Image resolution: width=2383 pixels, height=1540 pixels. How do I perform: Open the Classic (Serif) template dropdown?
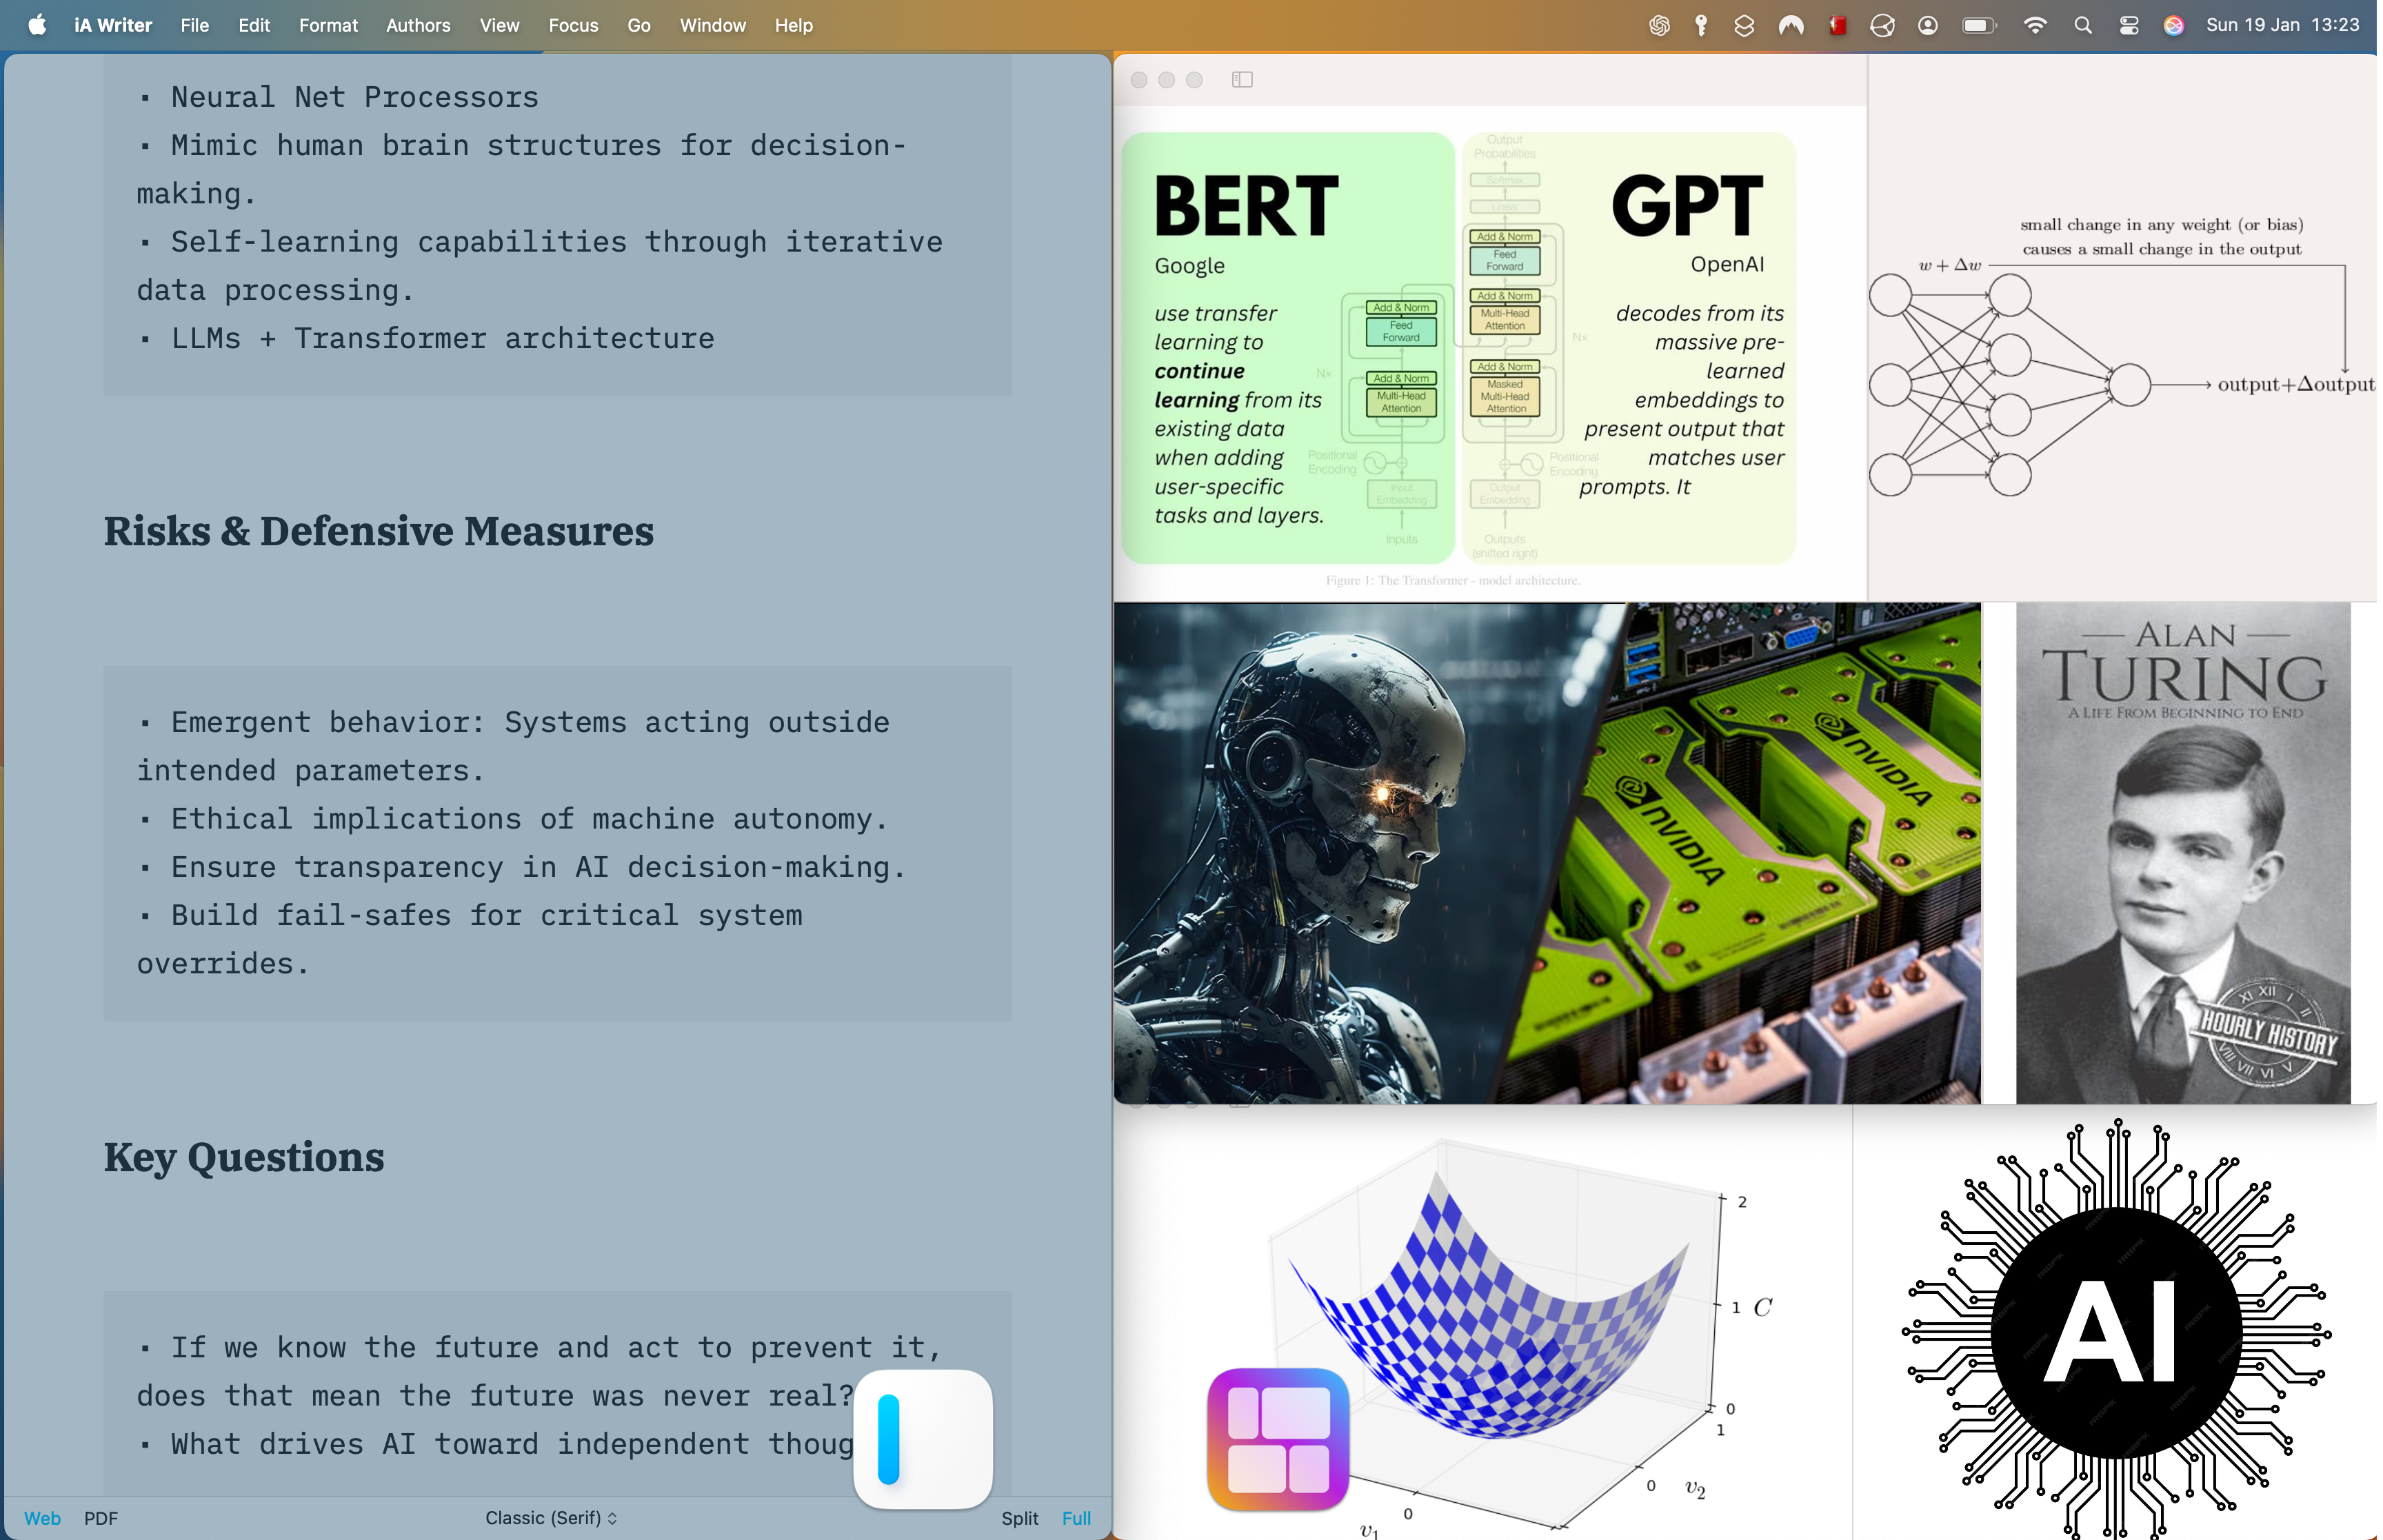551,1518
